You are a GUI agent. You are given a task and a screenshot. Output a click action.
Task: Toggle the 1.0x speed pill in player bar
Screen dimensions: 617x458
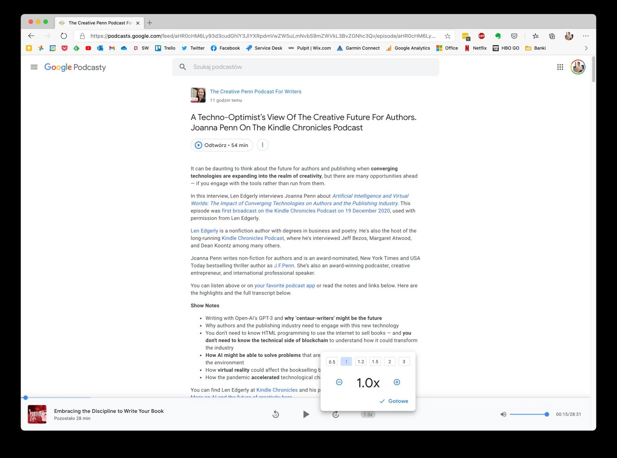(368, 414)
